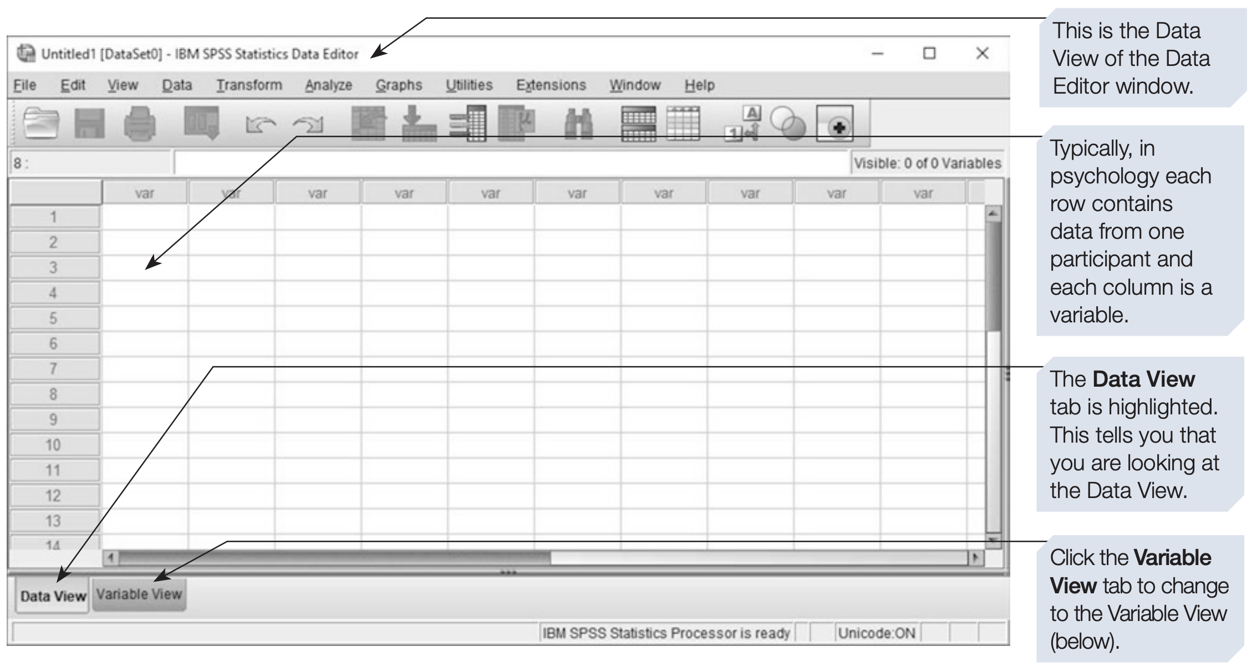Click the Redo arrow icon

[x=308, y=125]
